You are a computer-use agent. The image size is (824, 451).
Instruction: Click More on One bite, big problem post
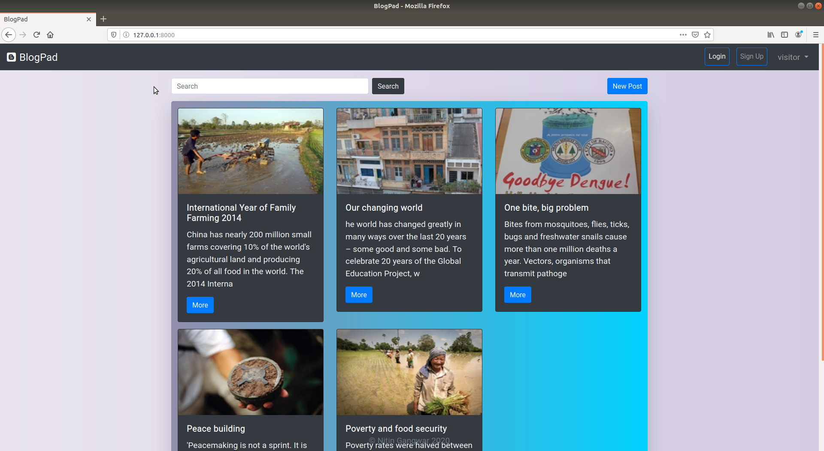[518, 295]
